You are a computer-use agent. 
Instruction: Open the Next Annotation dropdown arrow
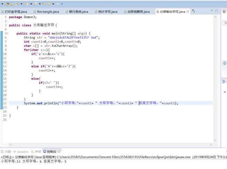[x=31, y=4]
